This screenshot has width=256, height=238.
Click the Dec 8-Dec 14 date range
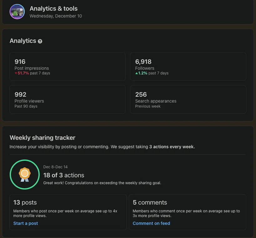tap(55, 167)
